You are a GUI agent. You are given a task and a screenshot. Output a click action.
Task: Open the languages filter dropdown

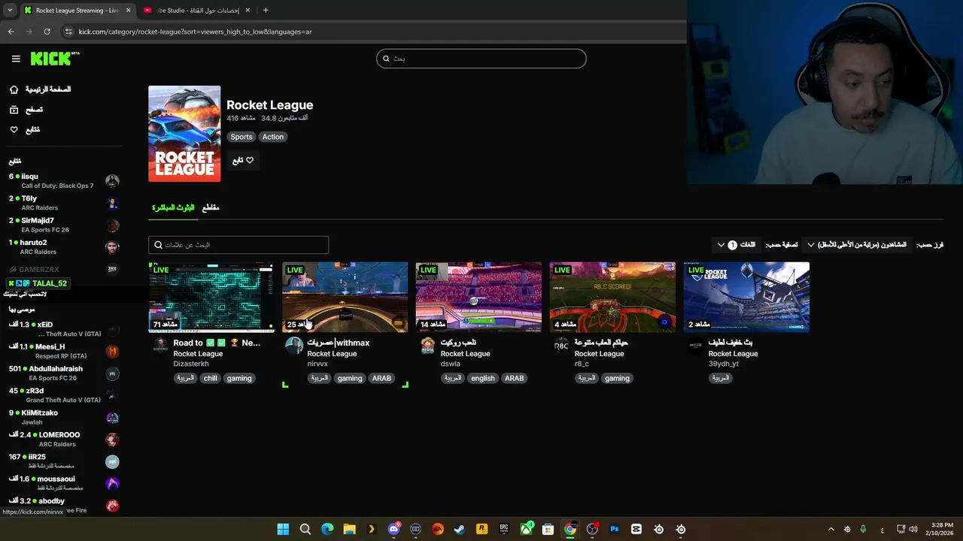tap(737, 245)
